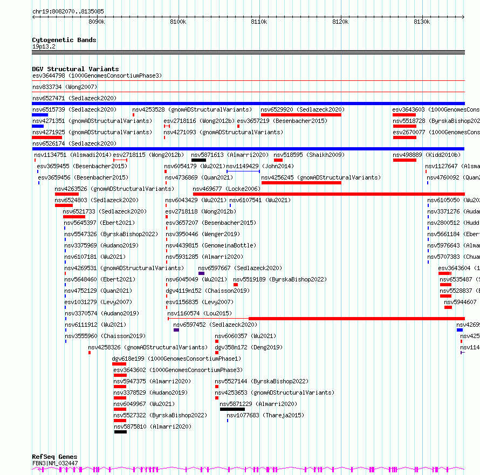The width and height of the screenshot is (480, 475).
Task: Open the nsv4253528 gnomAD variant label
Action: tap(192, 109)
